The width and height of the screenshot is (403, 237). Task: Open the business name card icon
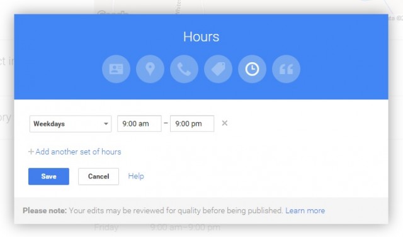(116, 69)
